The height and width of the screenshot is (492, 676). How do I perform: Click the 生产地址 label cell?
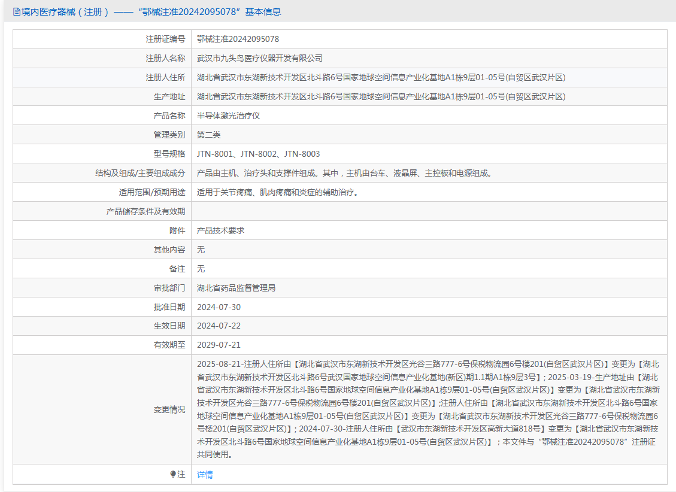[x=102, y=96]
